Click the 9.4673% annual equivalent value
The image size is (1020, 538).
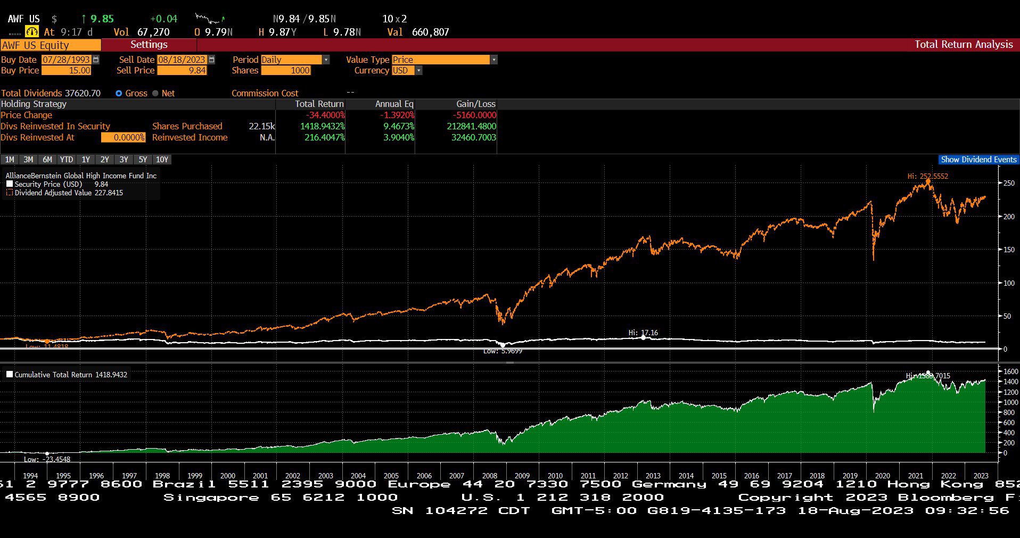[x=399, y=126]
